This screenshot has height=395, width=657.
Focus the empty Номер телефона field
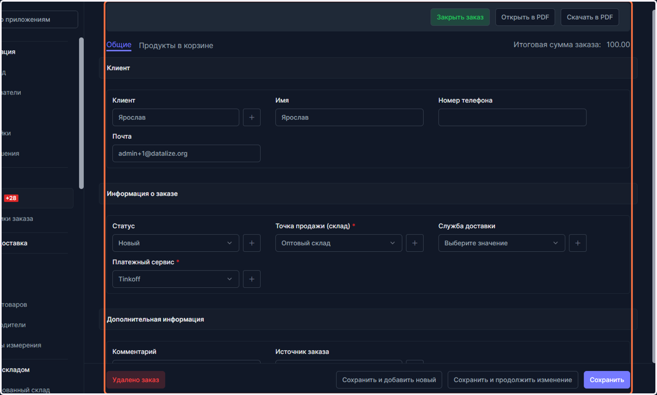coord(512,117)
